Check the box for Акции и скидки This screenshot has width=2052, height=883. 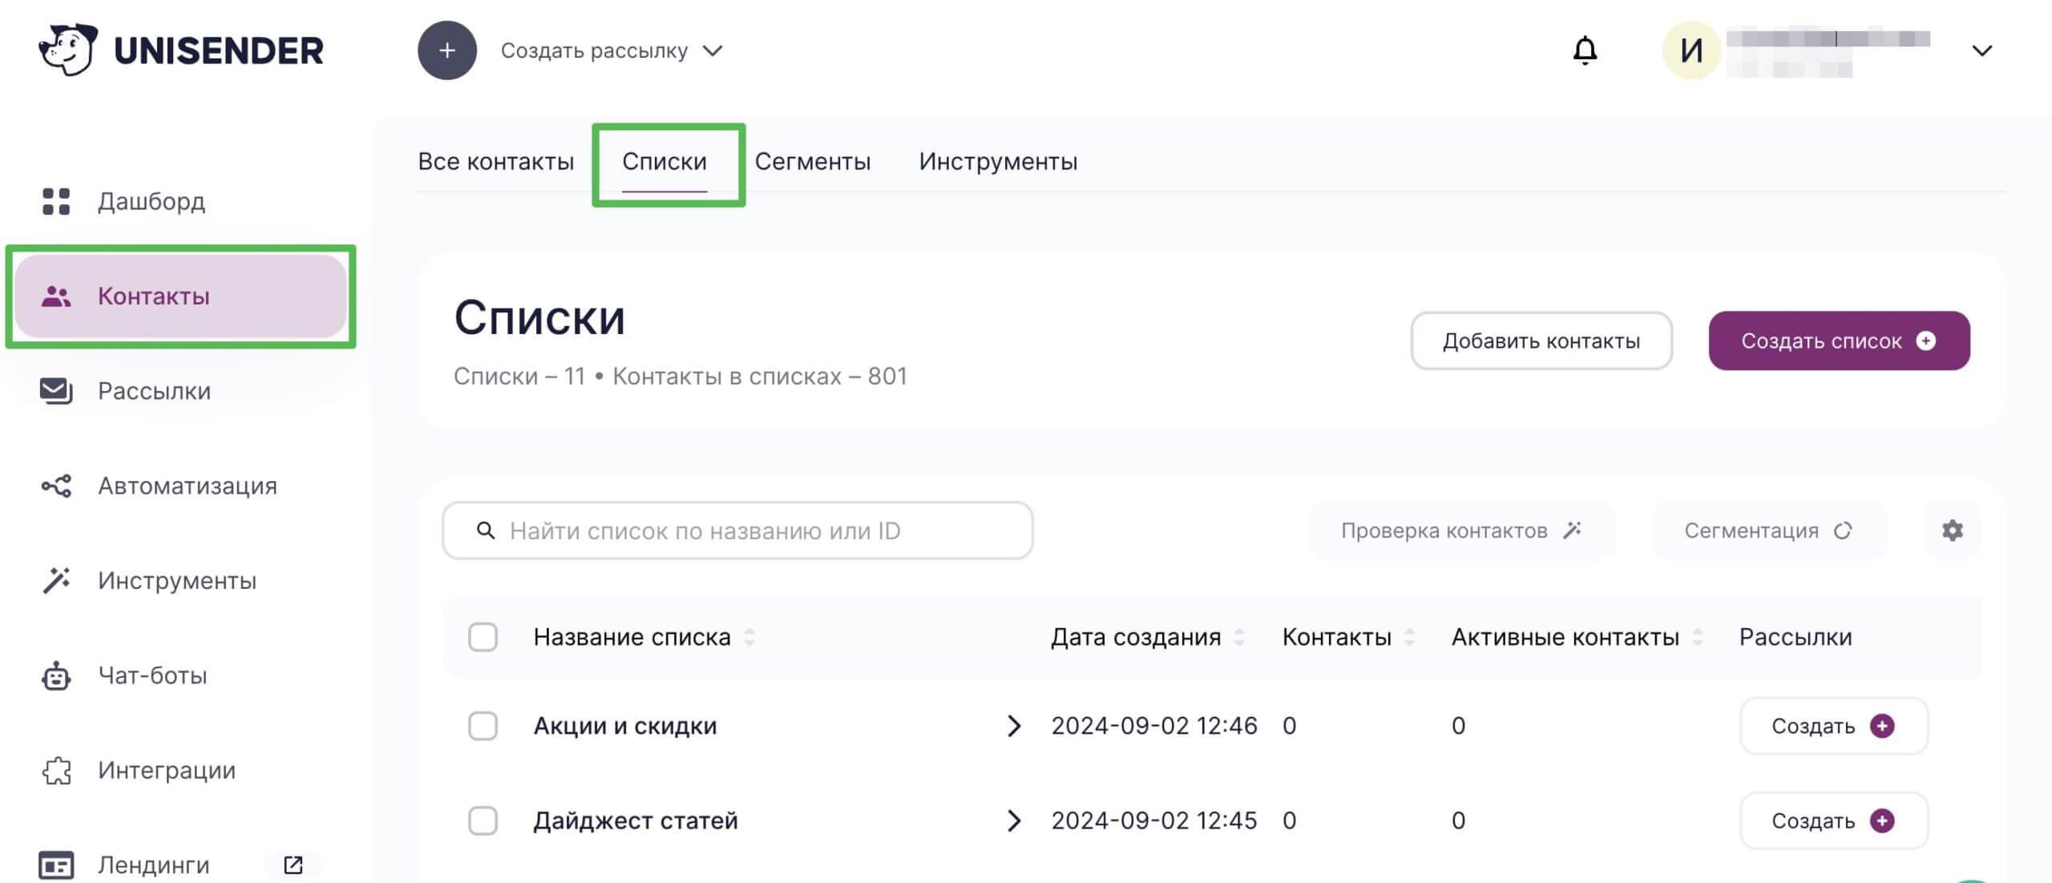click(483, 726)
